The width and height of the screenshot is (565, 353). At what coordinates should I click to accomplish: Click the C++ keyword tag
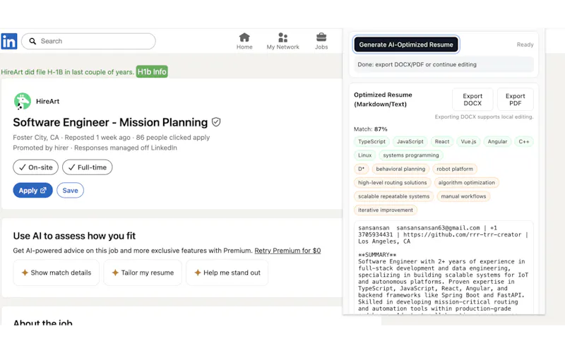point(523,142)
